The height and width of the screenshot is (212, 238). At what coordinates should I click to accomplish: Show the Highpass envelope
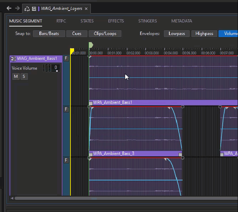pos(204,34)
